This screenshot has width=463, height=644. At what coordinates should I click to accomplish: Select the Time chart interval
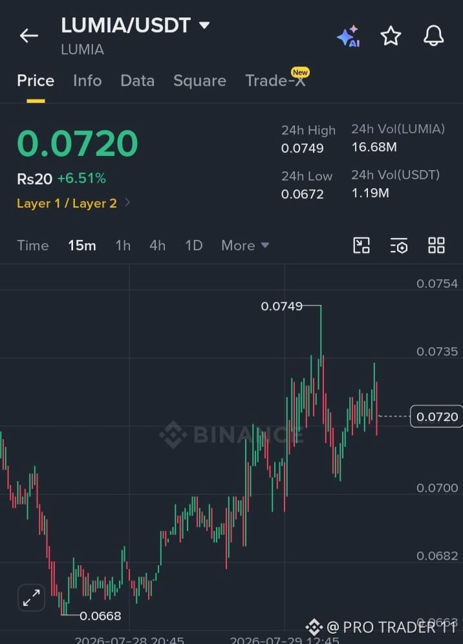click(33, 246)
